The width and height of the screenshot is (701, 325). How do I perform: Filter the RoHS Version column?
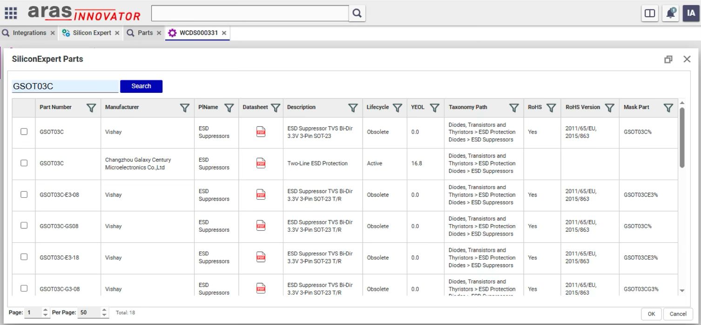click(x=609, y=108)
